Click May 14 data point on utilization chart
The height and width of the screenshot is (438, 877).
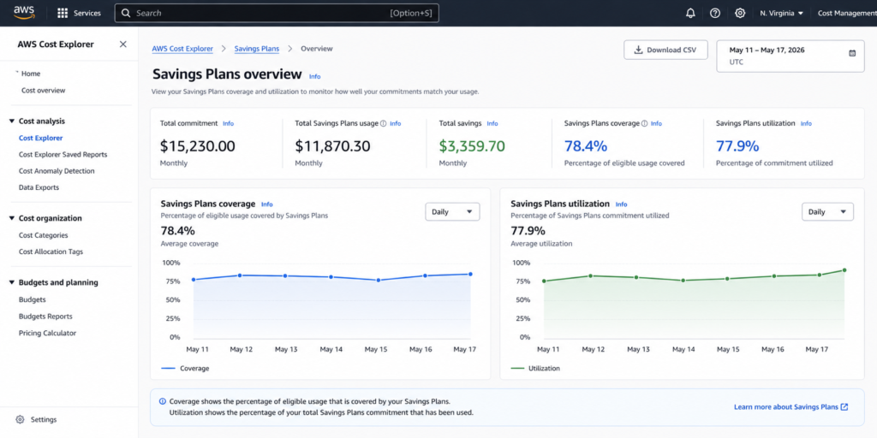pos(683,280)
